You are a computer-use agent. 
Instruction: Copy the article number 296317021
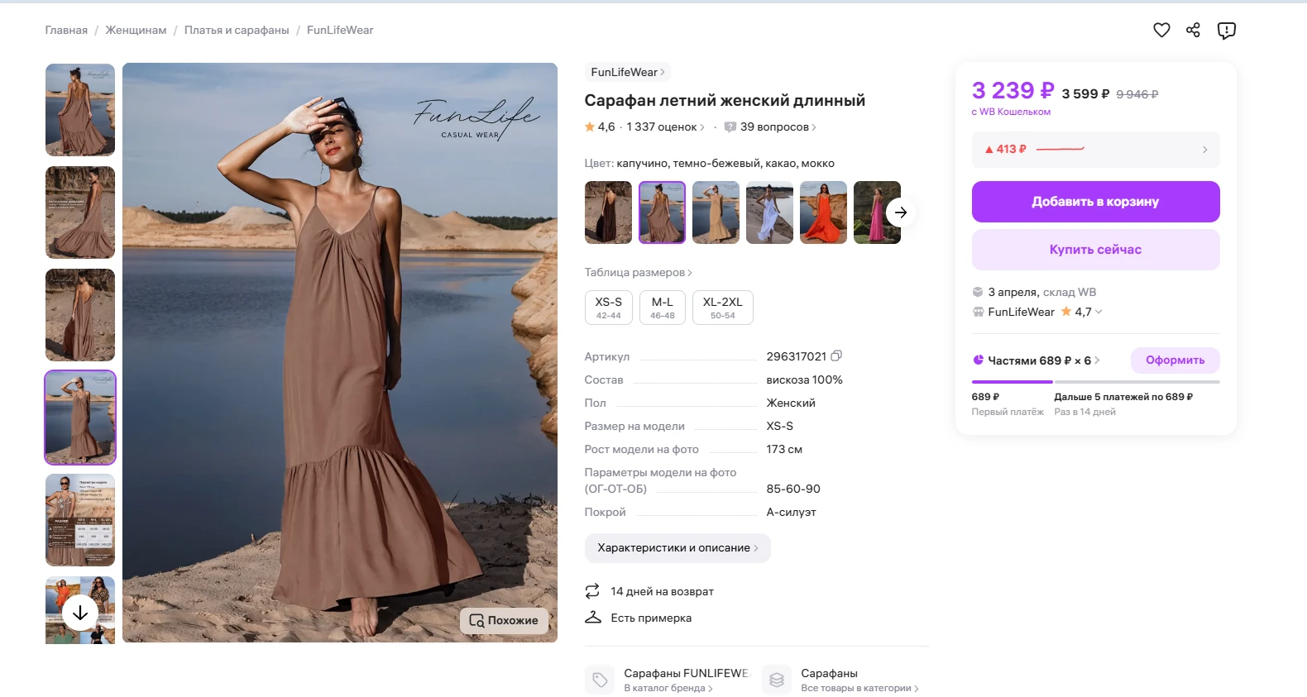[836, 356]
